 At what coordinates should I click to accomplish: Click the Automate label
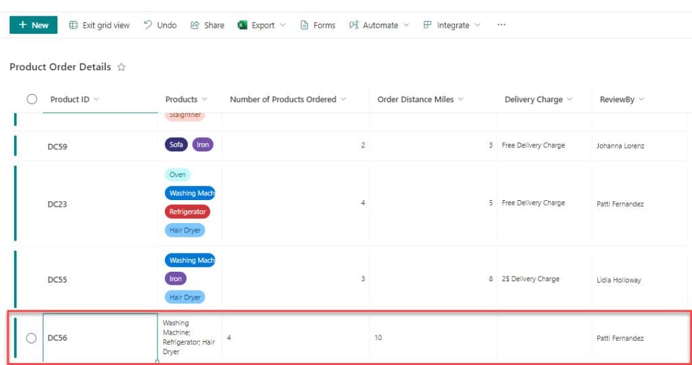pos(380,25)
